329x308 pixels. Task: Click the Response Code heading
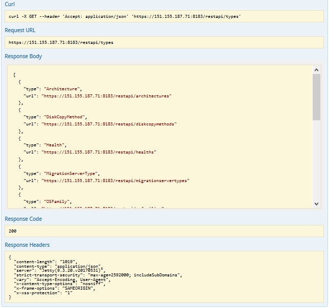point(23,219)
